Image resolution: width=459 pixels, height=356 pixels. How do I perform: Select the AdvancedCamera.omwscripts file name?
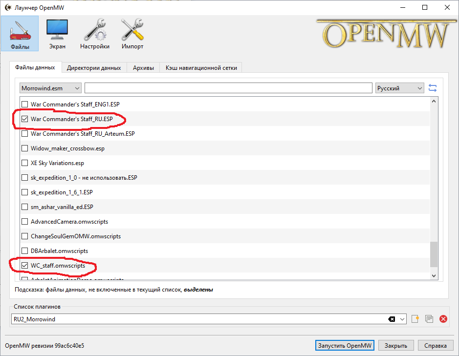click(x=69, y=221)
